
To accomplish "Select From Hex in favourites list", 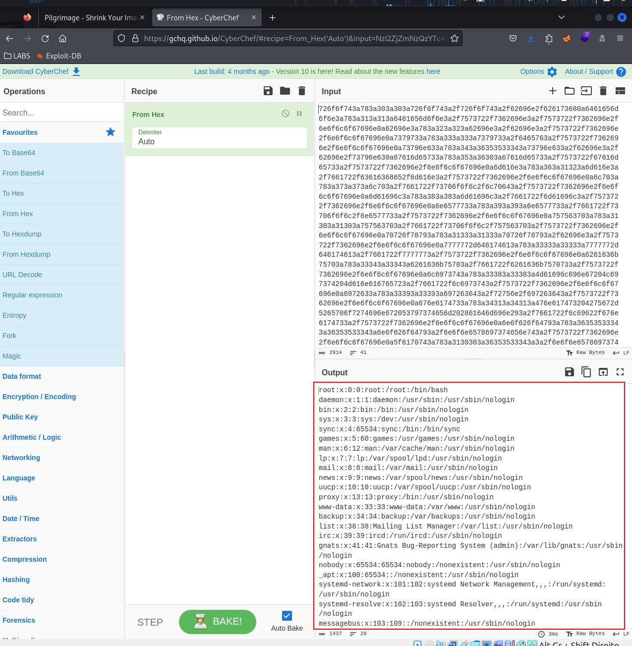I will tap(61, 214).
